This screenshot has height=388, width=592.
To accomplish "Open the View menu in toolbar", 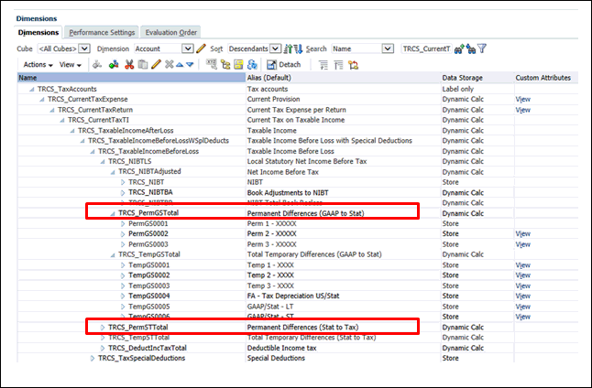I will click(x=71, y=65).
